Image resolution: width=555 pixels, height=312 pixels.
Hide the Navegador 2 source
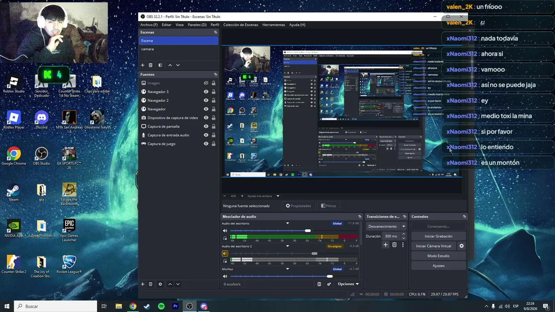coord(206,101)
